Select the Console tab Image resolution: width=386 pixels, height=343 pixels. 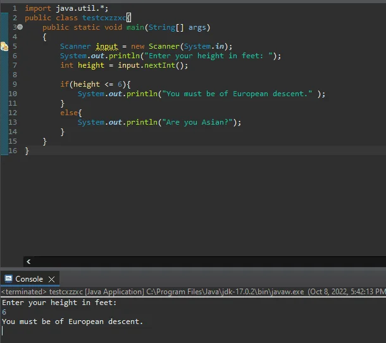point(29,279)
